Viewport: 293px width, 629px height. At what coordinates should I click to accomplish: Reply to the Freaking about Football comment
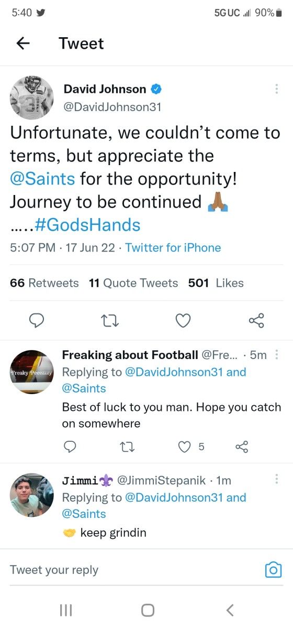[70, 447]
